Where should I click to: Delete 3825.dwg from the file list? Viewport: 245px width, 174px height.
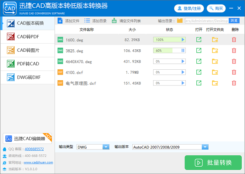[234, 51]
